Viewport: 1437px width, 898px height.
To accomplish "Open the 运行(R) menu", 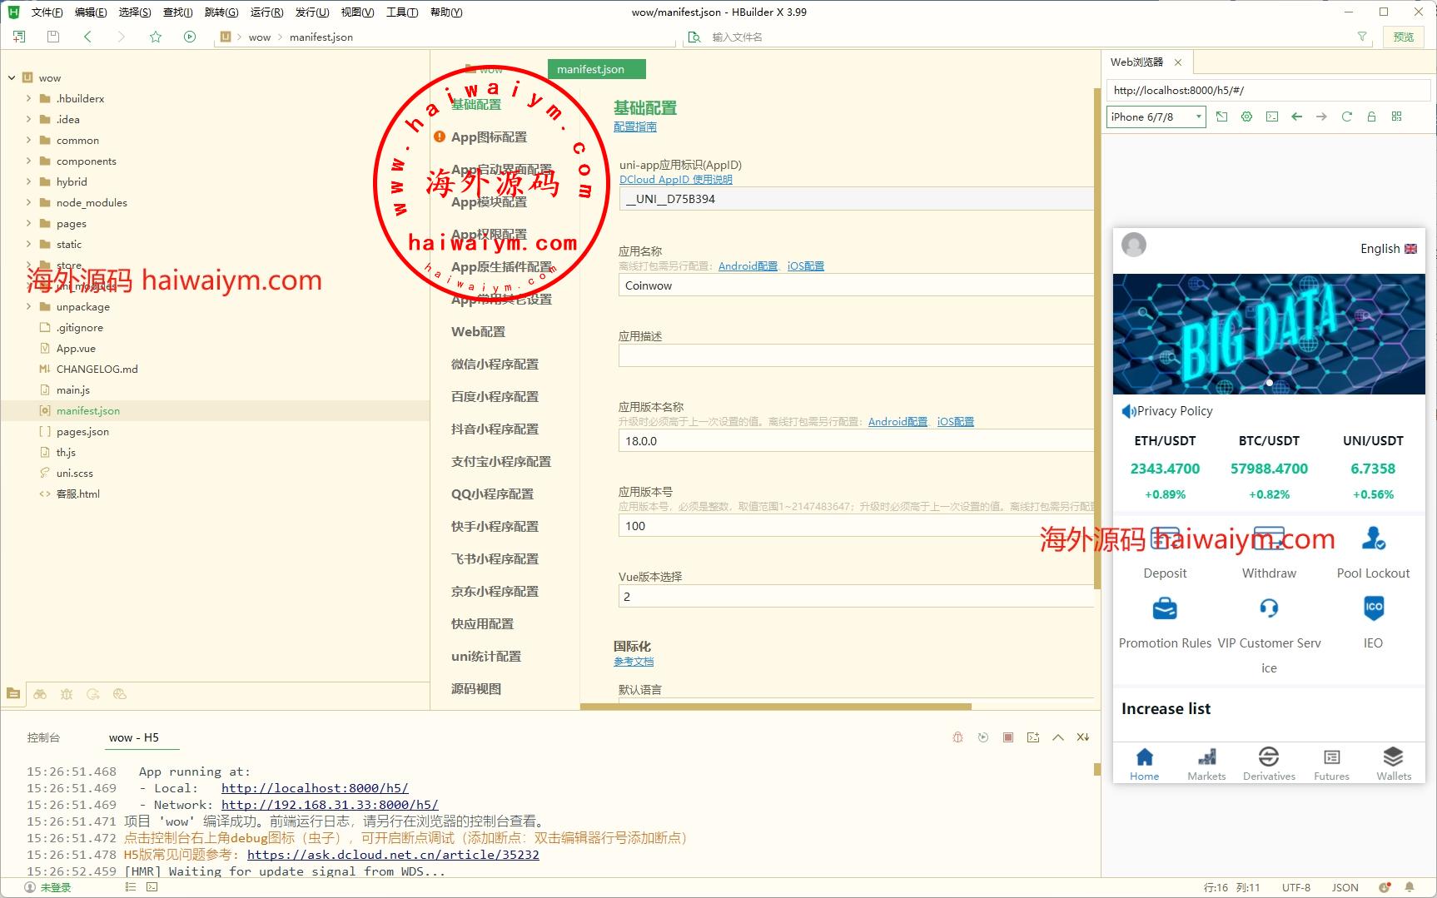I will 266,12.
